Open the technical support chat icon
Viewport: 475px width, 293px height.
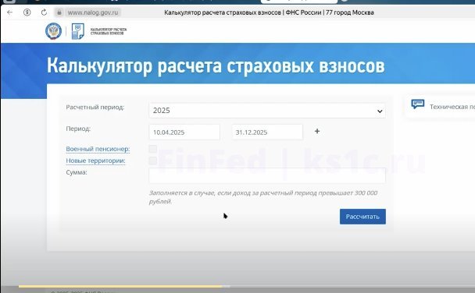418,104
